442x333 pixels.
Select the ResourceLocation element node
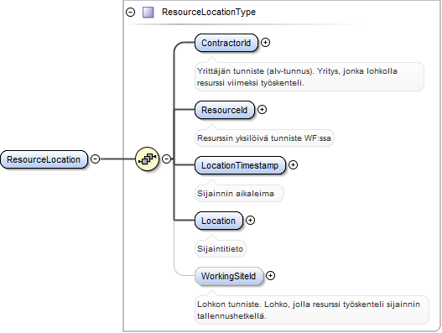pos(44,159)
